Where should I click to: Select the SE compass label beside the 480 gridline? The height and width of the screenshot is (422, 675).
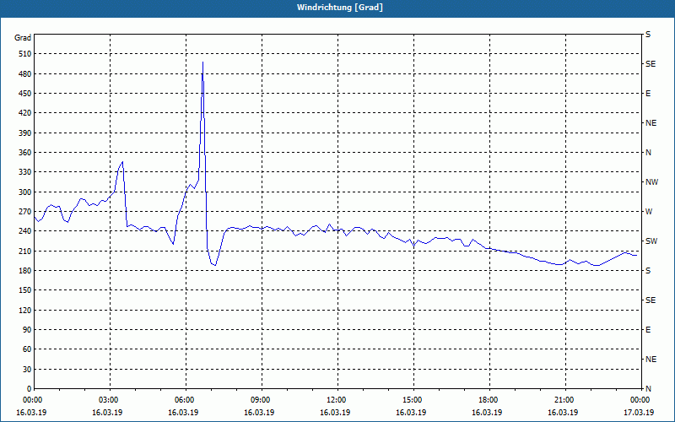click(651, 64)
